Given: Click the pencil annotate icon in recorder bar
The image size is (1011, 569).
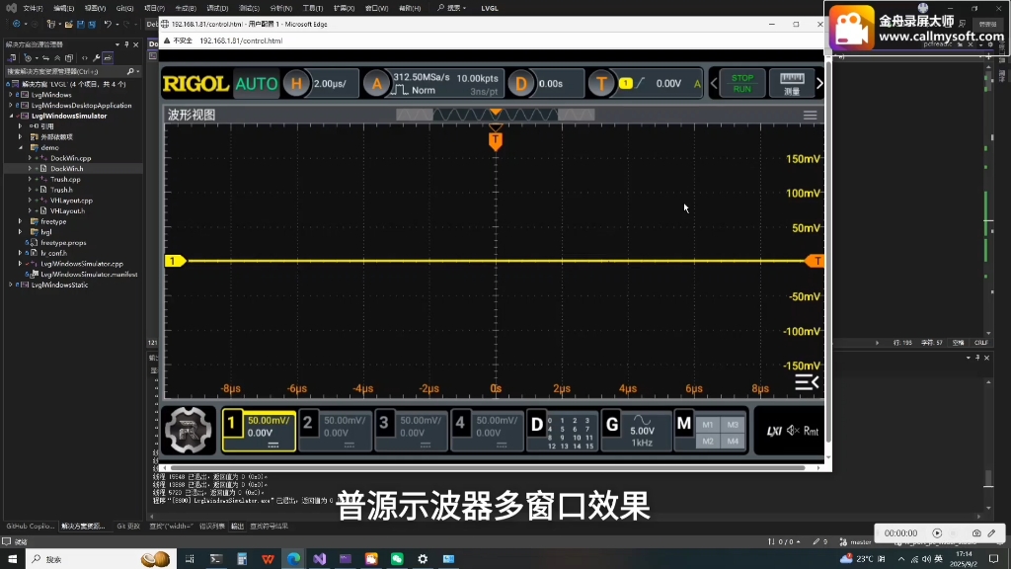Looking at the screenshot, I should pos(991,533).
